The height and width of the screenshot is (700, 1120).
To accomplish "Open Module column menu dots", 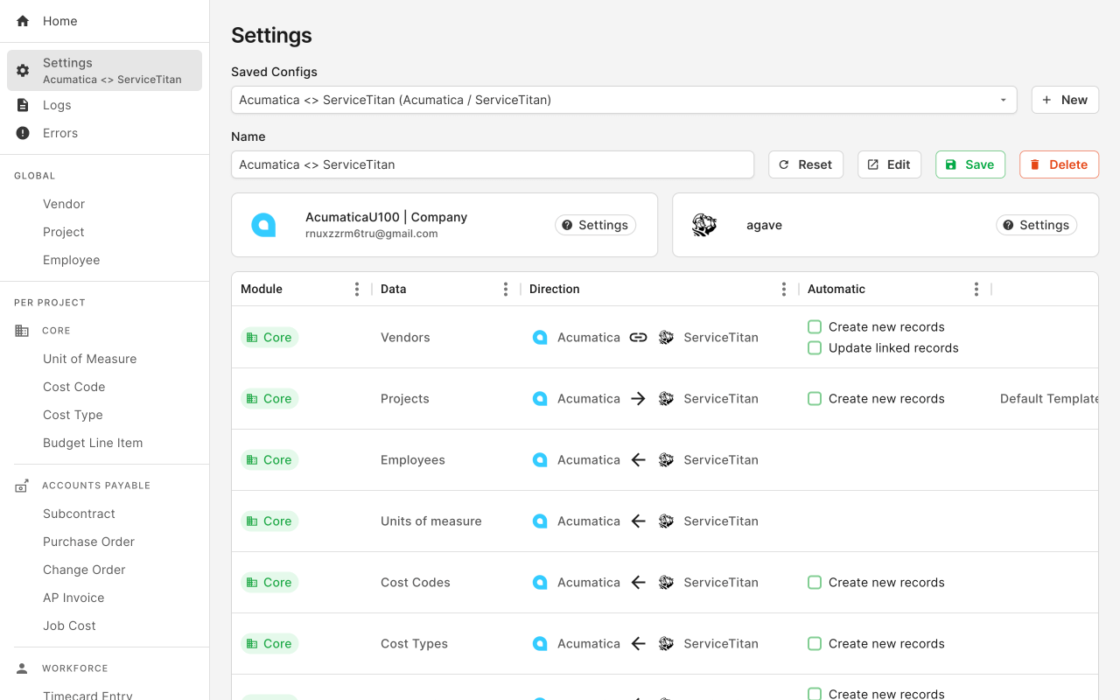I will 357,289.
